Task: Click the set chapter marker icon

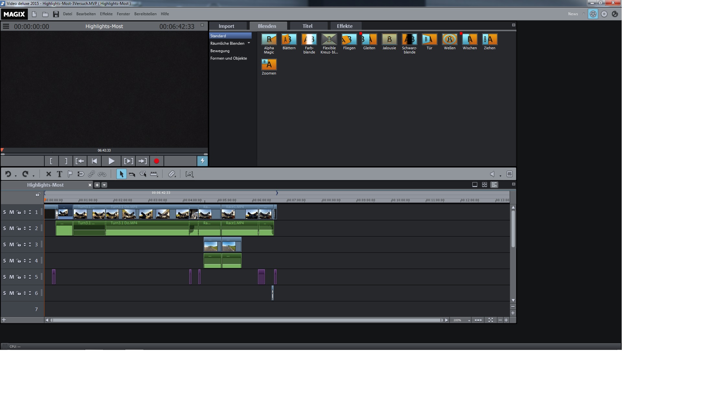Action: point(70,174)
